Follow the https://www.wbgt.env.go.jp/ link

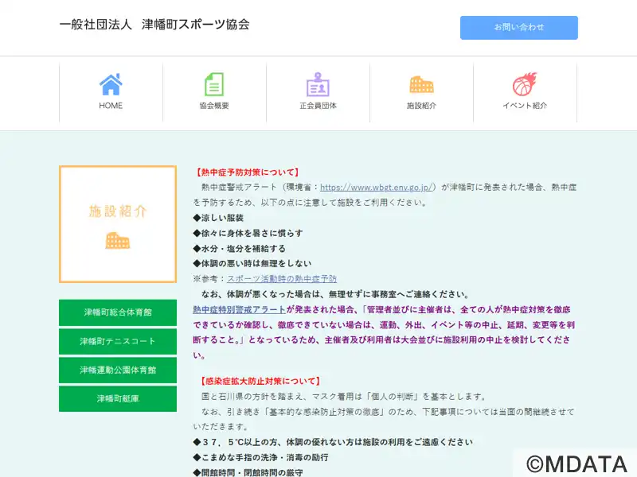(377, 188)
